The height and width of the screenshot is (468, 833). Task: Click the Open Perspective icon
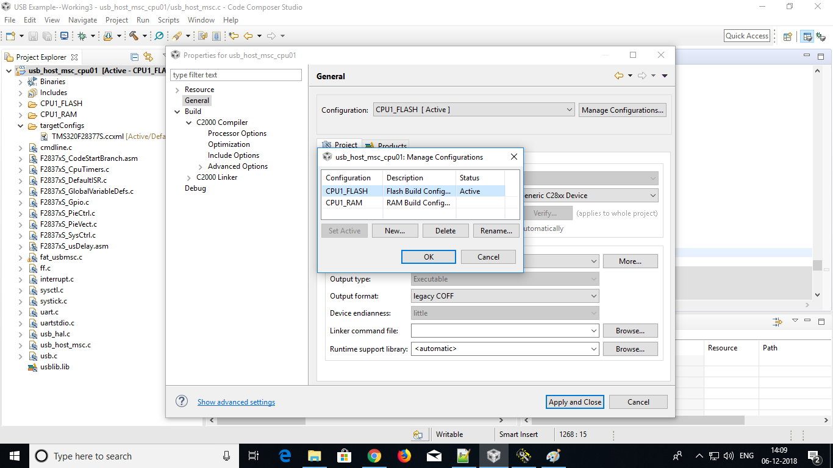[787, 36]
